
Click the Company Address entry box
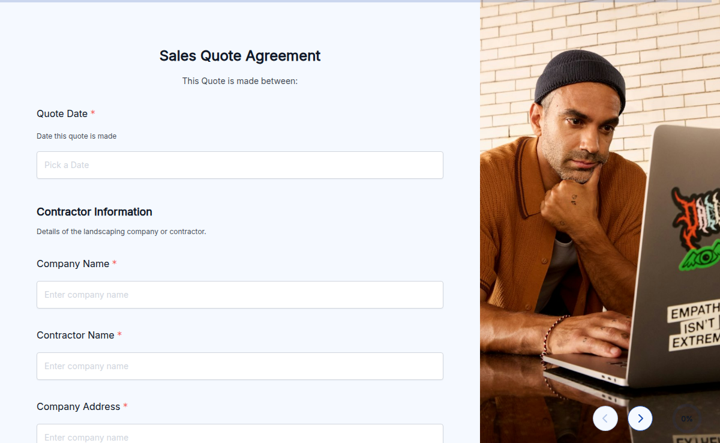pos(240,435)
